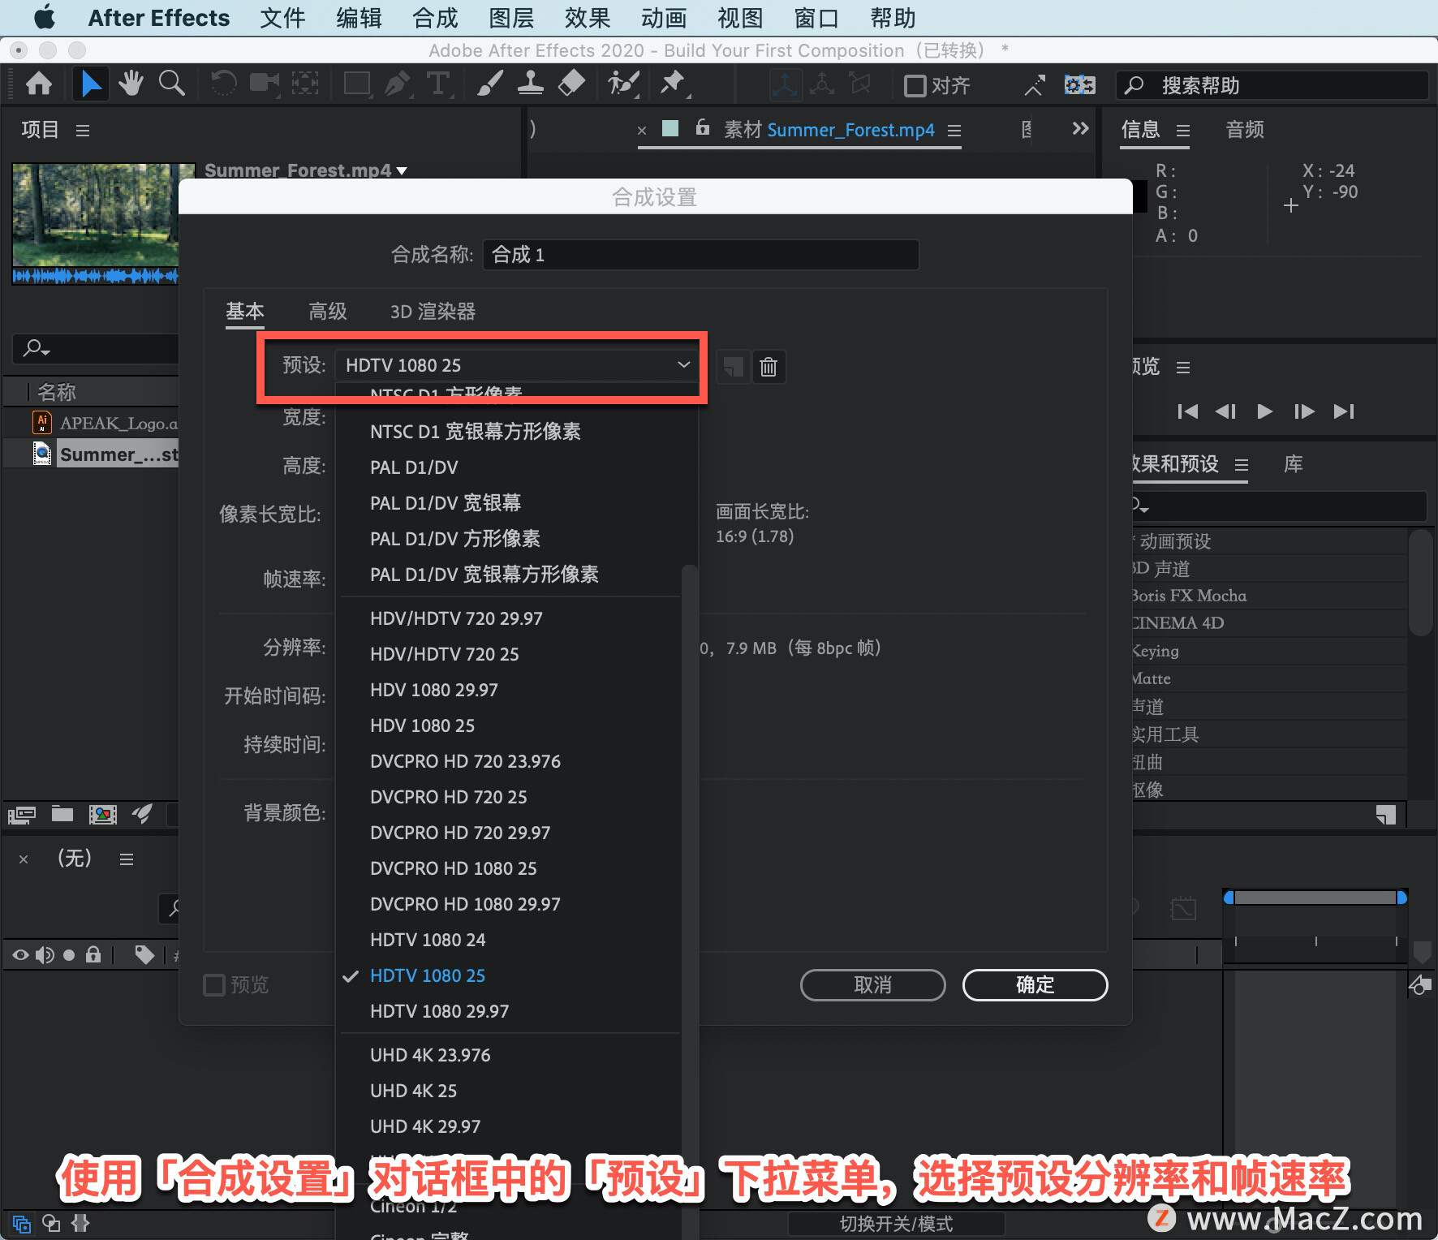Select the Selection arrow tool
The image size is (1438, 1240).
[91, 84]
